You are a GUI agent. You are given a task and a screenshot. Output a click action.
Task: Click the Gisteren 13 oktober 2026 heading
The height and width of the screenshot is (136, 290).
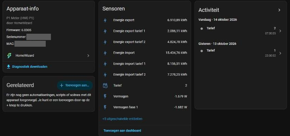point(217,44)
